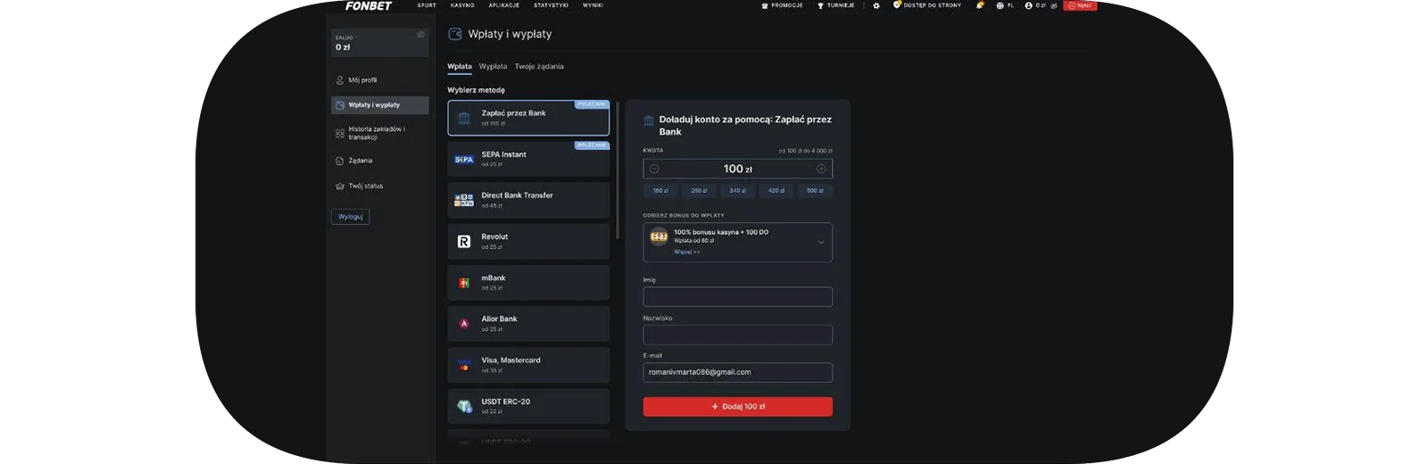The height and width of the screenshot is (464, 1428).
Task: Click the Alior Bank logo icon
Action: click(464, 324)
